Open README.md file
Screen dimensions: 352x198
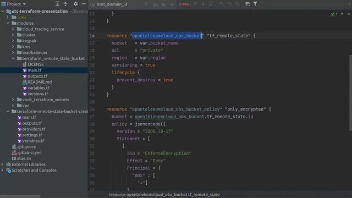[40, 82]
